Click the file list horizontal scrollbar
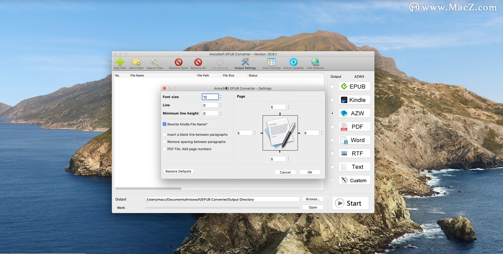This screenshot has height=254, width=503. pos(148,188)
